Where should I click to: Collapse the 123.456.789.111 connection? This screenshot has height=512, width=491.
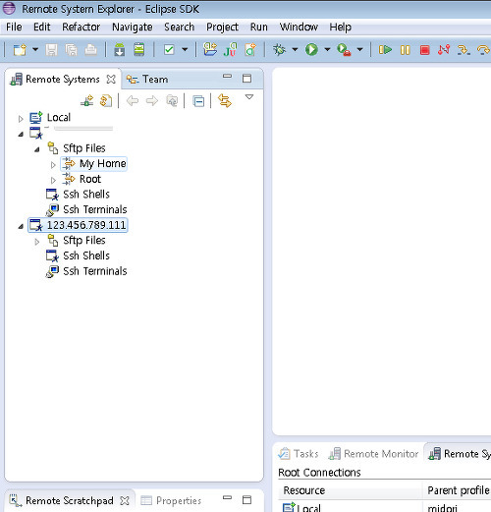[21, 226]
